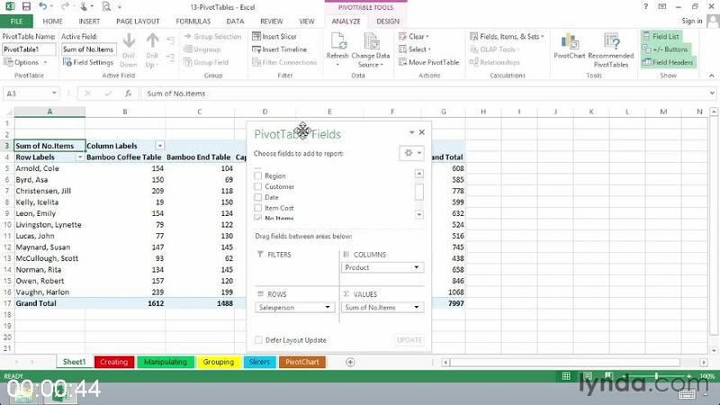Screen dimensions: 720x405
Task: Open the Slicers sheet tab
Action: point(259,362)
